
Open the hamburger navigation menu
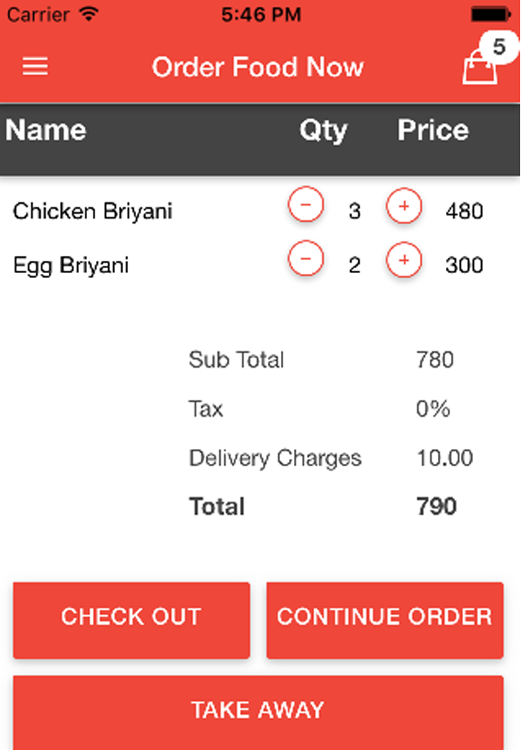[x=34, y=66]
